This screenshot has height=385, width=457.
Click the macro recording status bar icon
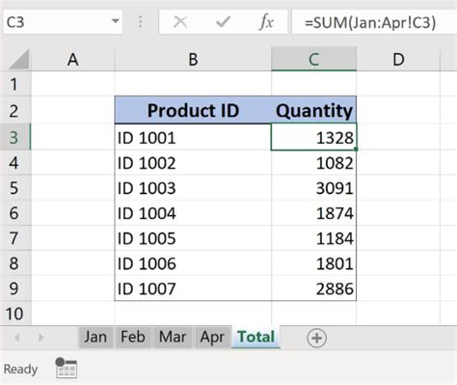[67, 368]
